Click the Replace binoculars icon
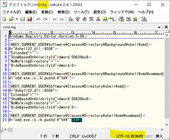Screen dimensions: 170x140 coord(91,19)
